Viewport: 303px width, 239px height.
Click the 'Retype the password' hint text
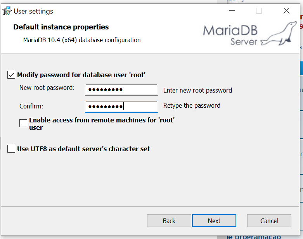tap(192, 105)
